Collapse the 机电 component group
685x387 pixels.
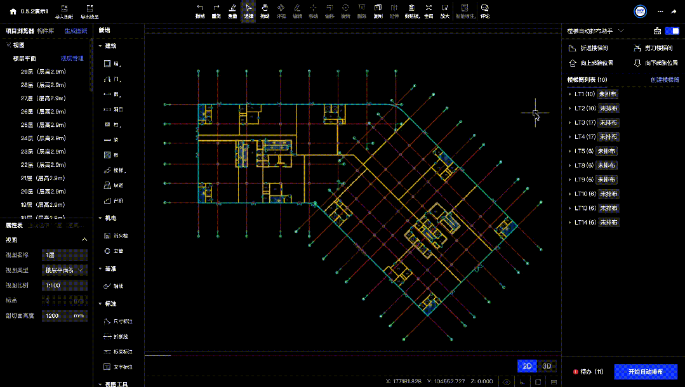100,218
